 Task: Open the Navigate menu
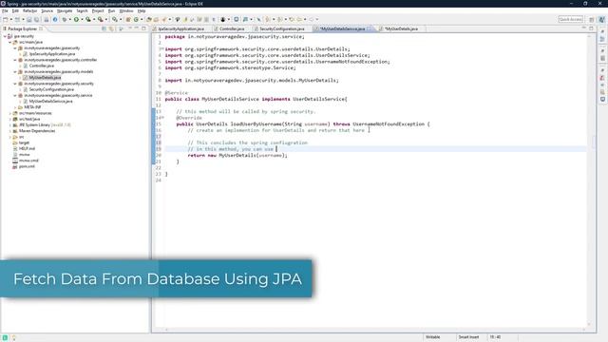[65, 10]
